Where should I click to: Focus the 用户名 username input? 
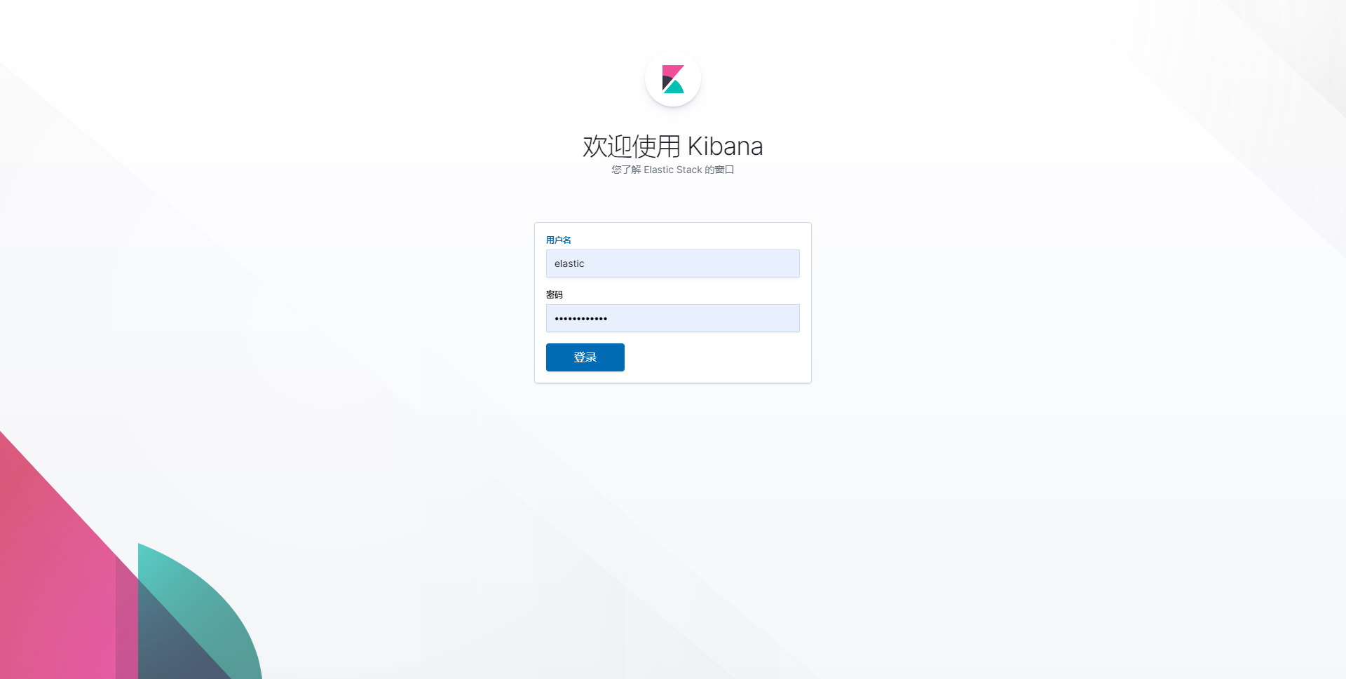(x=672, y=263)
